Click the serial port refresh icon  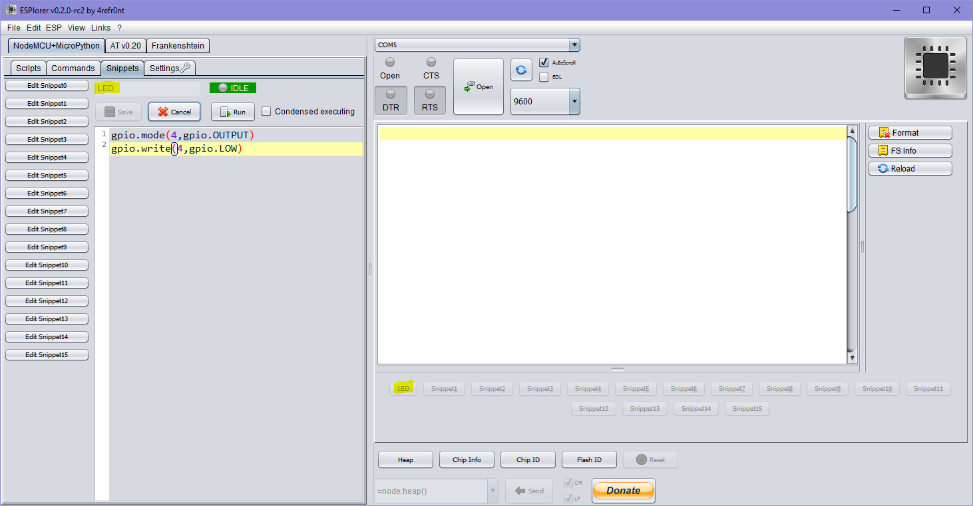pyautogui.click(x=521, y=70)
